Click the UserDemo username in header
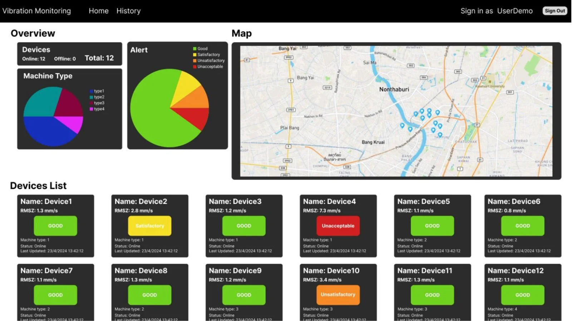The height and width of the screenshot is (321, 572). (x=515, y=11)
